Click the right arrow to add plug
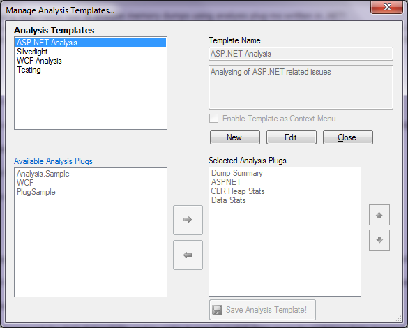Viewport: 408px width, 328px height. [x=188, y=220]
